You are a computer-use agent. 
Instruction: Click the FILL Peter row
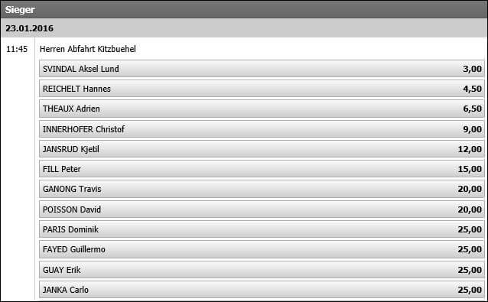pos(262,169)
